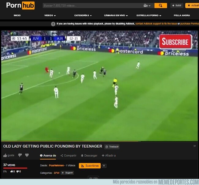Expand the CÁMARAS EN VIVO dropdown
Image resolution: width=199 pixels, height=185 pixels.
(116, 16)
